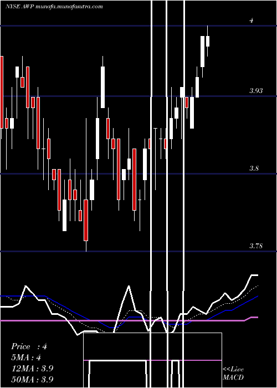Click the 50MA : 3.9 readout

32,379
